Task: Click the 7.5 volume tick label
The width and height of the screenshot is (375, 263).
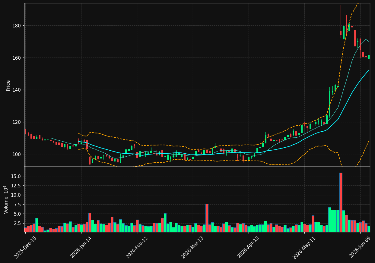Action: (x=17, y=205)
